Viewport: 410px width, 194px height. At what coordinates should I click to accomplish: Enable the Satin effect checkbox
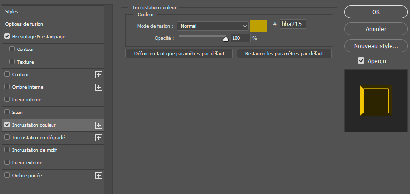click(7, 112)
